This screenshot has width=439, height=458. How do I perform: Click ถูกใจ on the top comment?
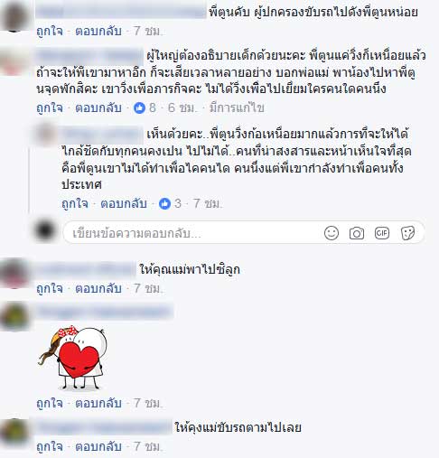50,31
